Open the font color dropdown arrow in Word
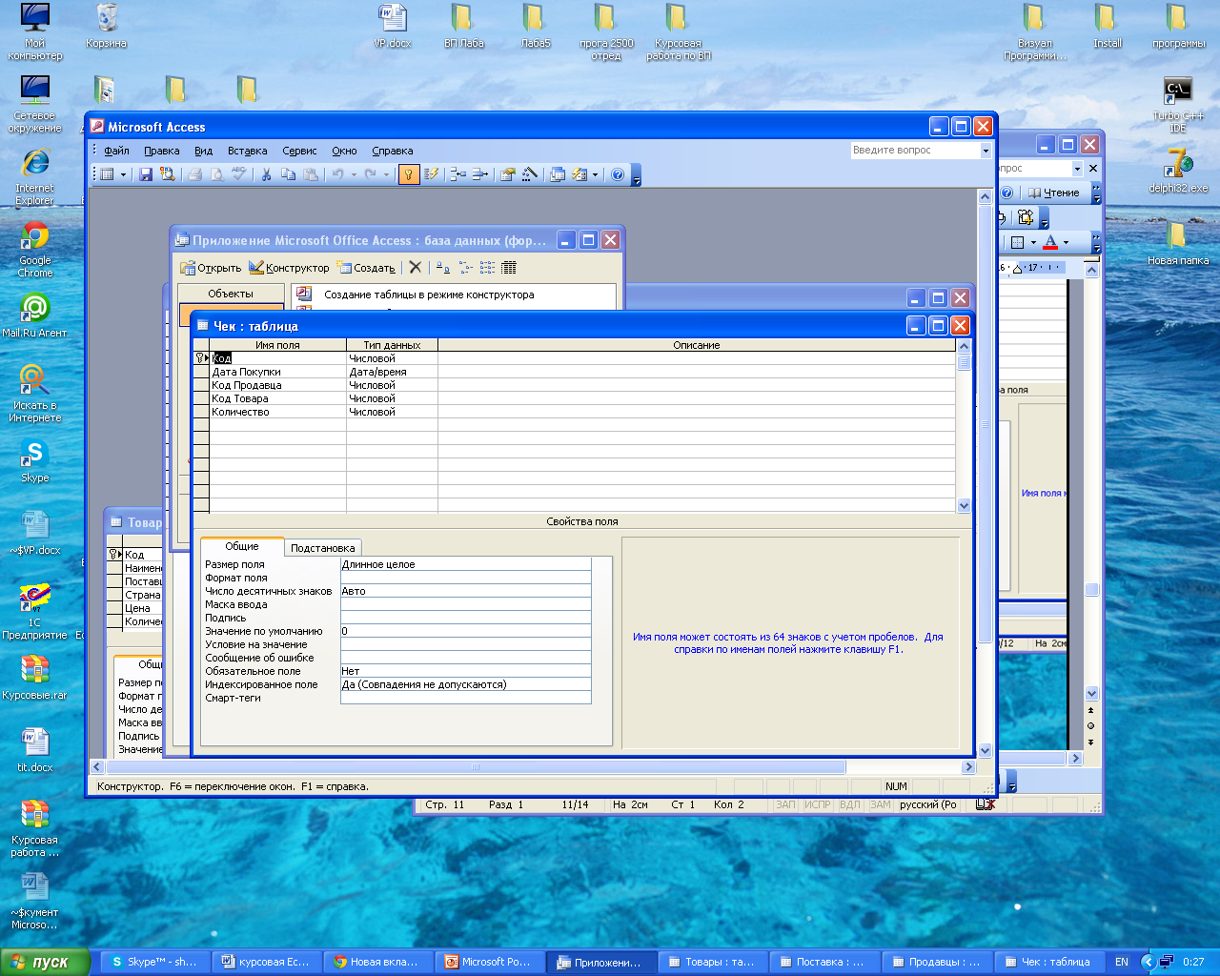 [1066, 242]
